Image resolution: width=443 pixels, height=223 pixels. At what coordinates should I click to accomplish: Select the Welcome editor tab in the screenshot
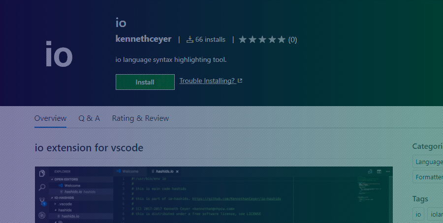(x=130, y=171)
